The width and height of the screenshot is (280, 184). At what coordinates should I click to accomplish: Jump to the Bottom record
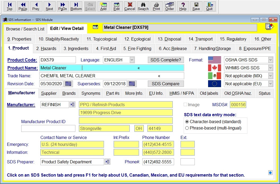[x=76, y=6]
